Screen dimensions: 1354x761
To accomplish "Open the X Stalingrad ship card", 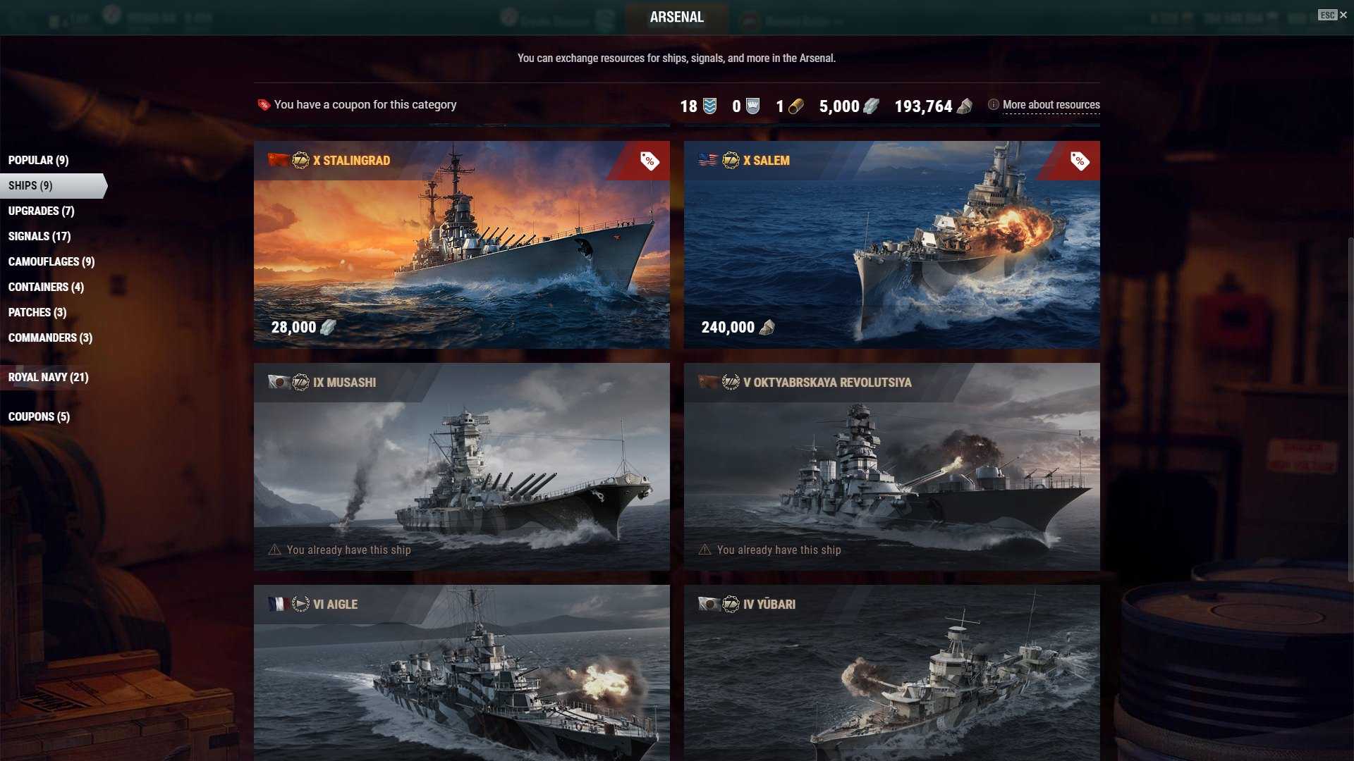I will tap(462, 245).
